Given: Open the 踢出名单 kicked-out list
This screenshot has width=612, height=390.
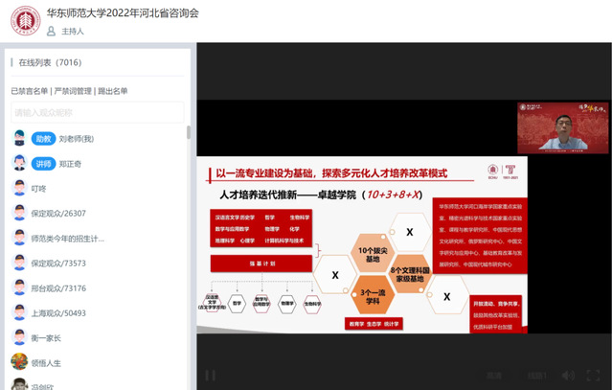Looking at the screenshot, I should [x=111, y=91].
